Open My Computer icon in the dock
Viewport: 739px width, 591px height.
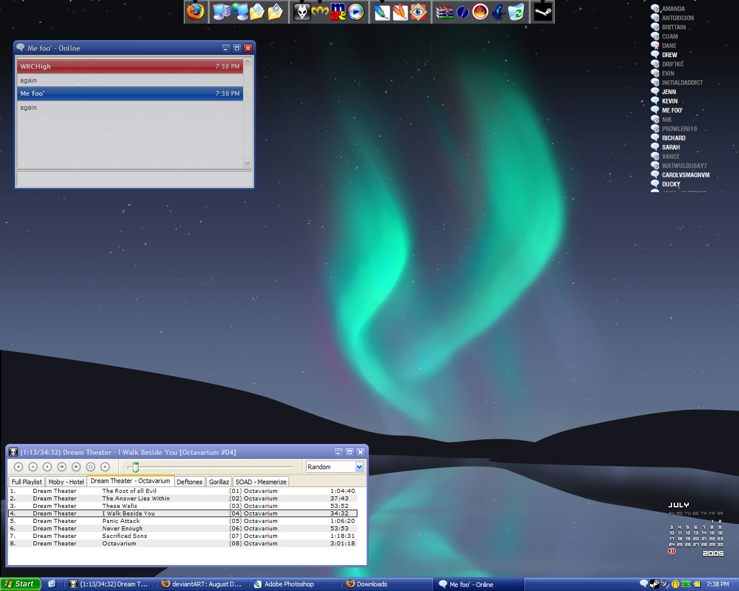221,12
